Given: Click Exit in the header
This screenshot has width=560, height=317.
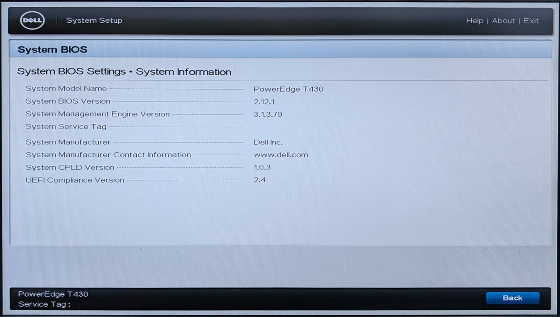Looking at the screenshot, I should (x=531, y=21).
